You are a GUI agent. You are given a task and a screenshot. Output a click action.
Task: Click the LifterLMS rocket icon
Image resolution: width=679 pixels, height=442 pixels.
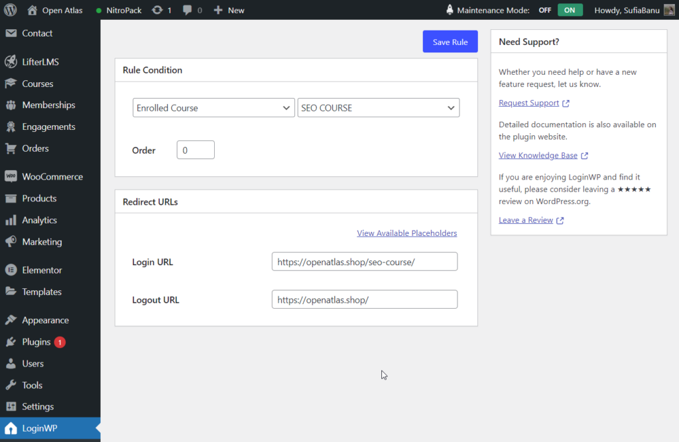point(11,62)
